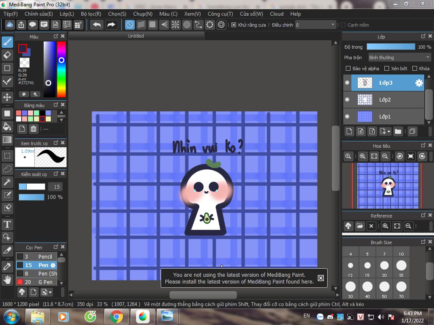The width and height of the screenshot is (434, 325).
Task: Enable the Cạnh mềm checkbox
Action: [x=343, y=25]
